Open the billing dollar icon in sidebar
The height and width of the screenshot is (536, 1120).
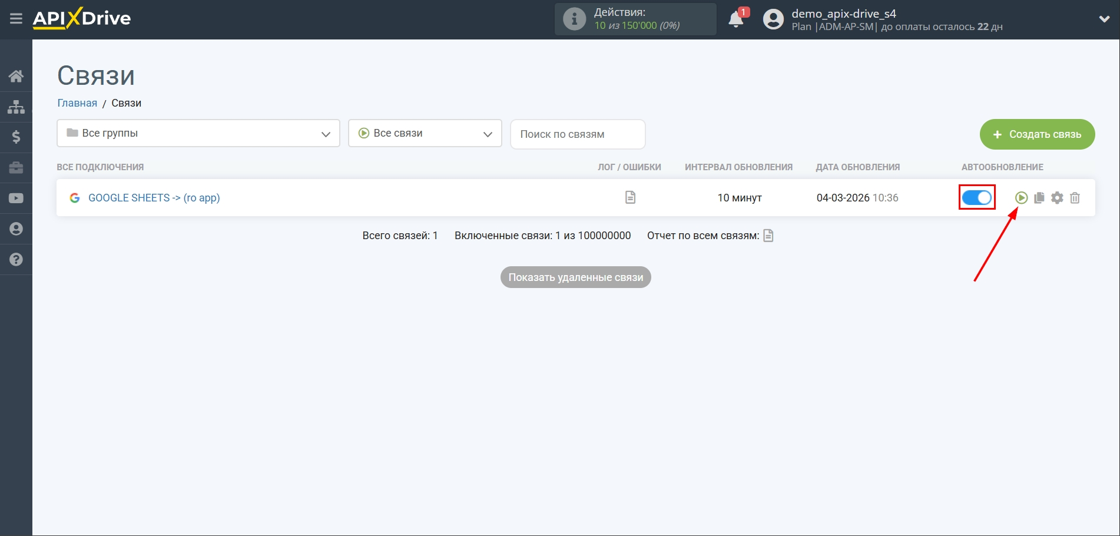click(16, 137)
